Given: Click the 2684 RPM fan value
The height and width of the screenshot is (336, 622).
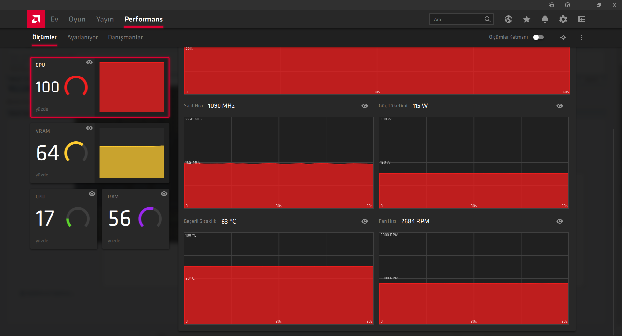Looking at the screenshot, I should click(x=415, y=221).
